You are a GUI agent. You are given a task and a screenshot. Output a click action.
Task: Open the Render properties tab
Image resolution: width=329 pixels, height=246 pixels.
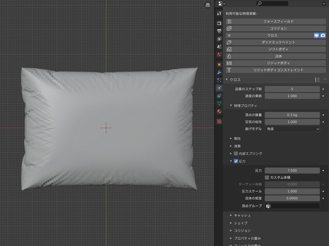point(219,23)
